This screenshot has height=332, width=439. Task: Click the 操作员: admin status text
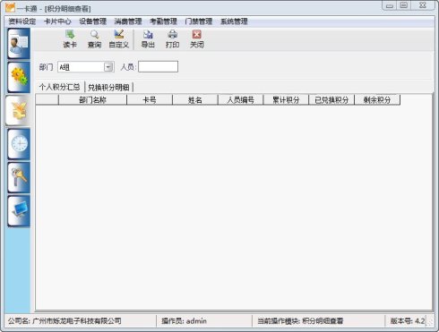click(184, 321)
